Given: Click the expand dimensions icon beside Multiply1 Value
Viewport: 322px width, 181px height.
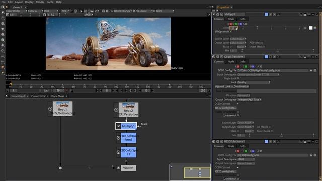Looking at the screenshot, I should click(x=305, y=28).
